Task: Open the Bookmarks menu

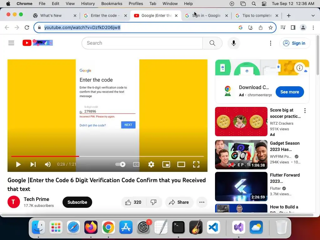Action: point(112,3)
